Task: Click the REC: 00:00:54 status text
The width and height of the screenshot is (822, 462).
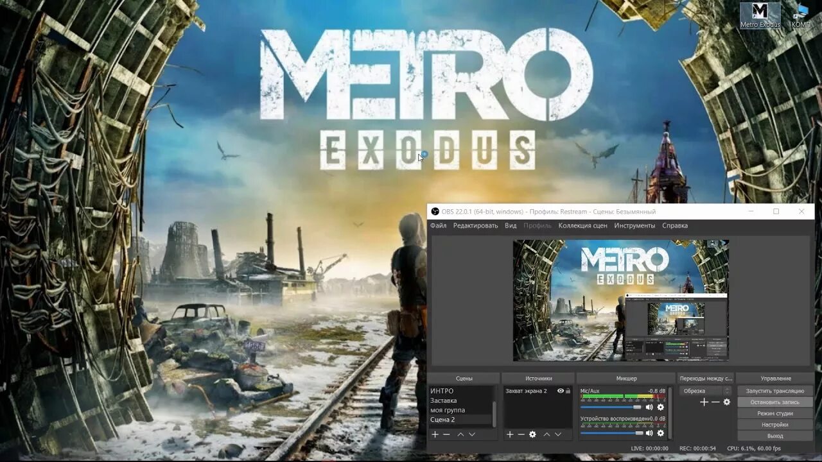Action: coord(697,449)
